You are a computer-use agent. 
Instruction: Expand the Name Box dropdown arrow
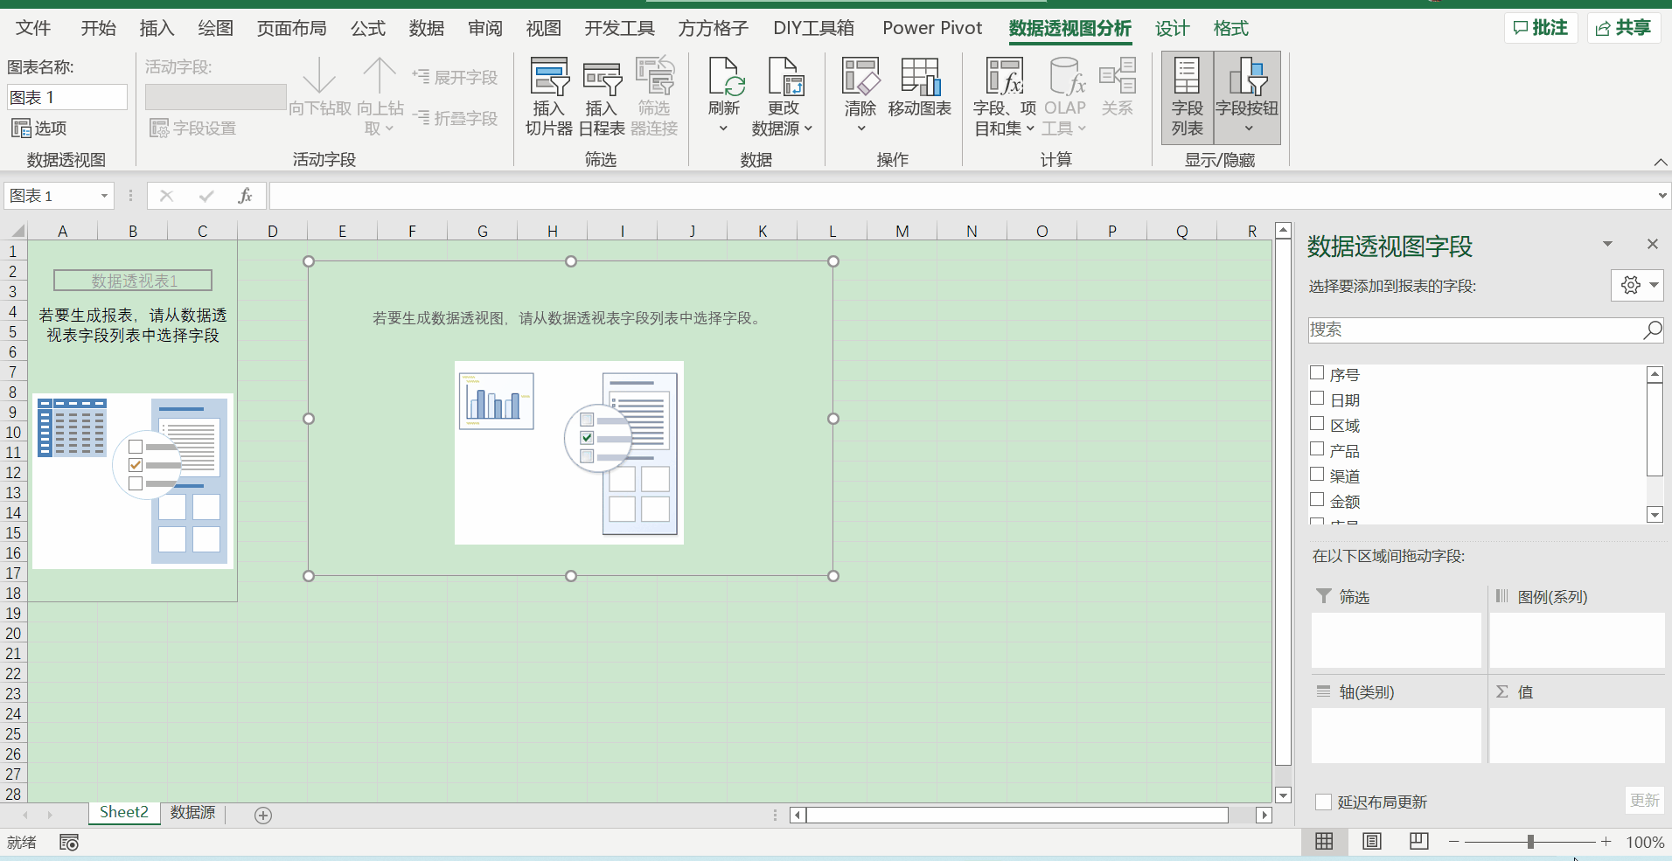tap(104, 196)
